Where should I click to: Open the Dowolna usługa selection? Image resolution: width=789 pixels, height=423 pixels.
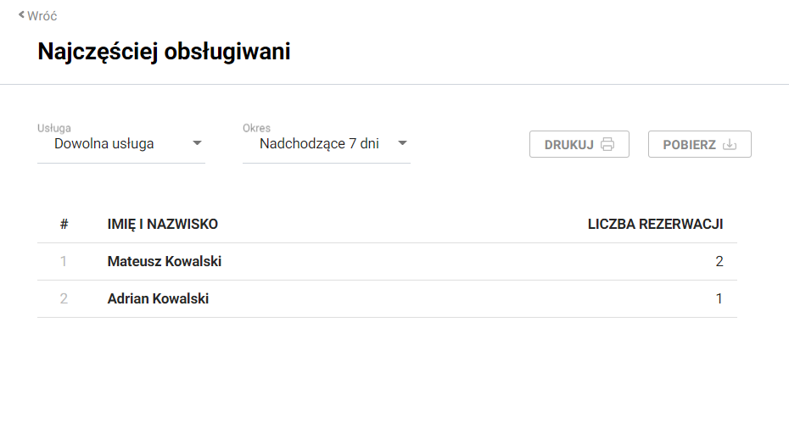(104, 144)
